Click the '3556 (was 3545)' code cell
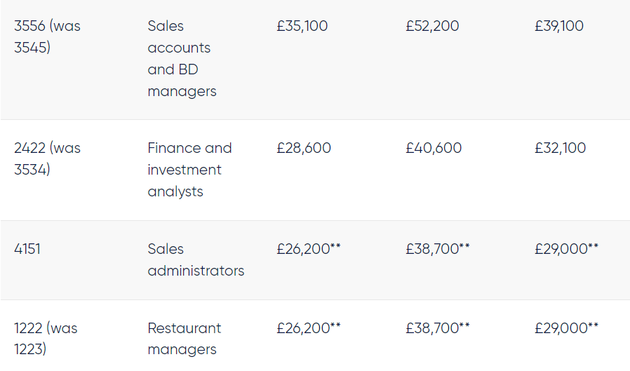Screen dimensions: 630x371 [x=47, y=37]
